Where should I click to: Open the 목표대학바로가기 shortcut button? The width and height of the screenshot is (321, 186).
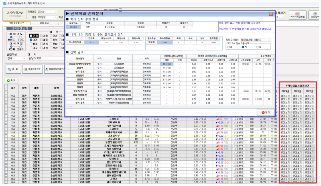click(55, 69)
